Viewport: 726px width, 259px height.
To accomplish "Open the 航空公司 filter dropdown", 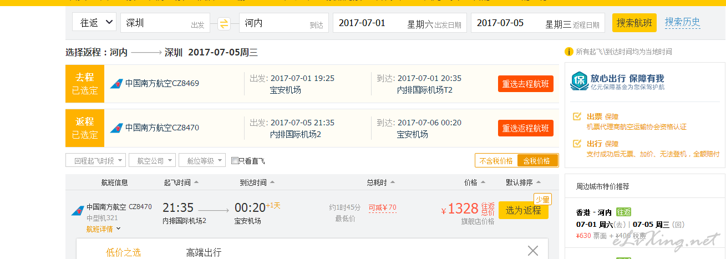I will (x=152, y=160).
